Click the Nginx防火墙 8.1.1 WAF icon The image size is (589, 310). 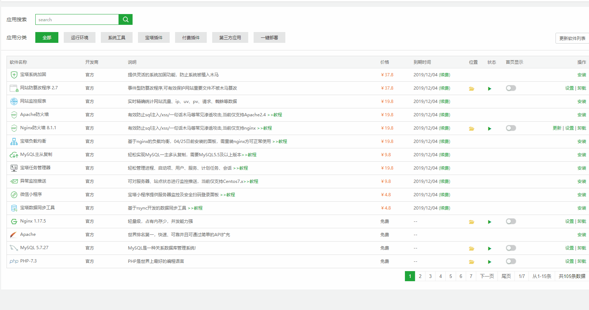pos(14,128)
